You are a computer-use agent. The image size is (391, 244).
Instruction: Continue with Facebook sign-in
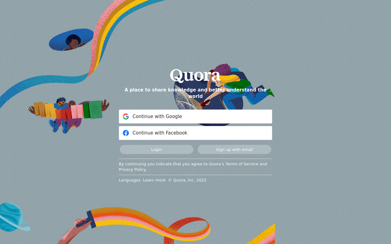(195, 133)
